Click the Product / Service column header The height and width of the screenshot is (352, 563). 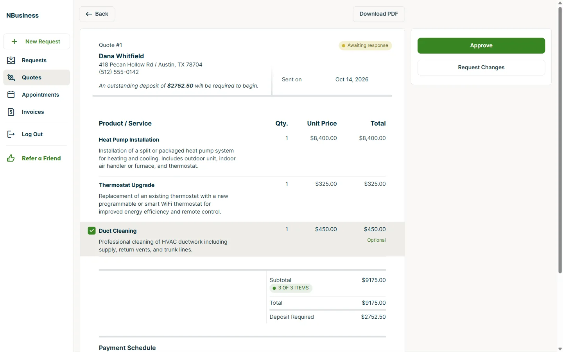click(125, 124)
